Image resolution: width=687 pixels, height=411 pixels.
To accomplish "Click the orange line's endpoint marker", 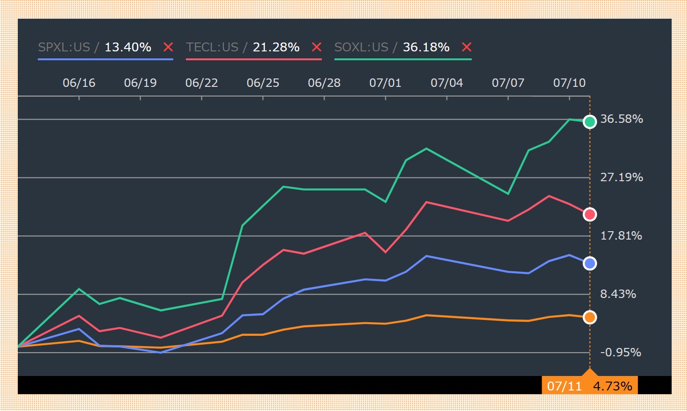I will coord(590,318).
